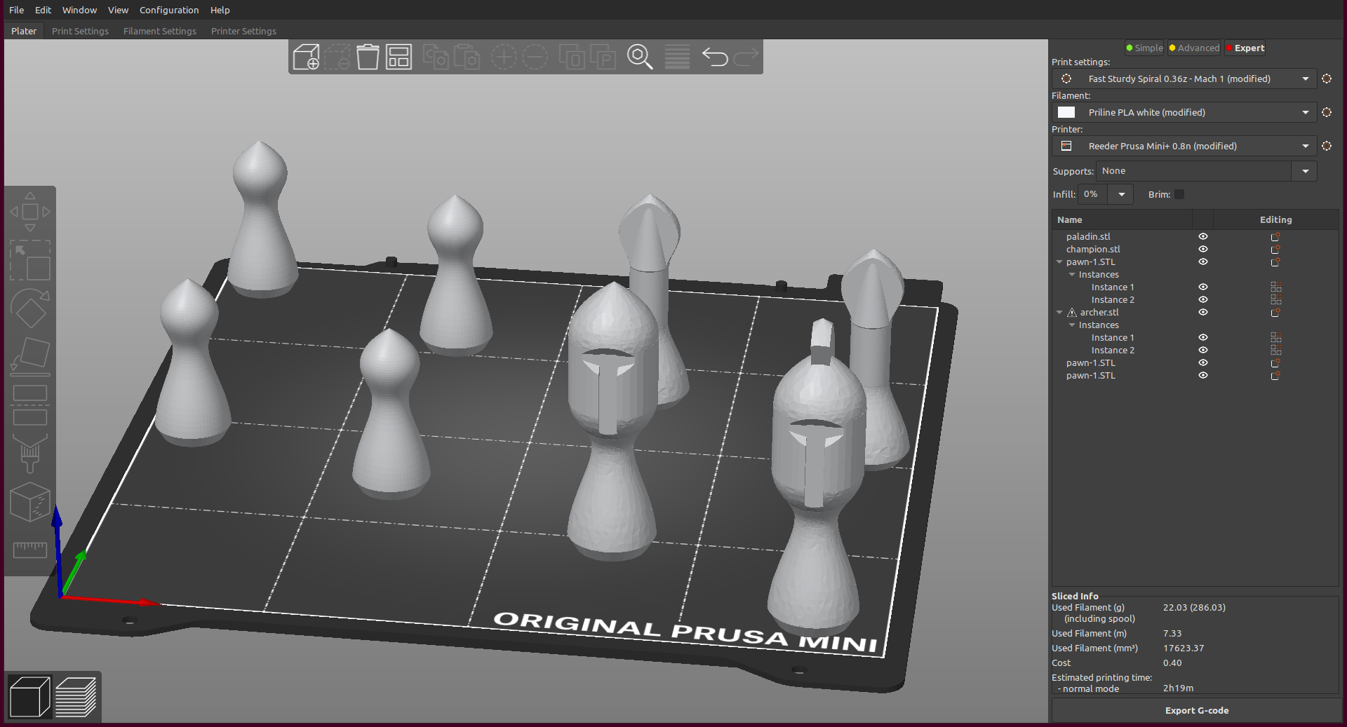Viewport: 1347px width, 727px height.
Task: Select the Move tool in the left sidebar
Action: click(x=29, y=210)
